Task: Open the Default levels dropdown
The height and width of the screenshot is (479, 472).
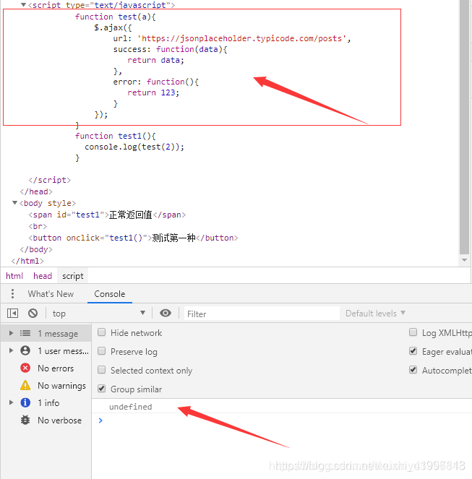Action: click(x=375, y=313)
